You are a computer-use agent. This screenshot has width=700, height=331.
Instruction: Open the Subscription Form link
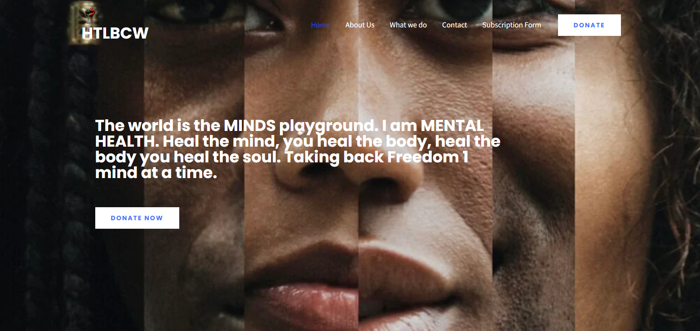511,25
